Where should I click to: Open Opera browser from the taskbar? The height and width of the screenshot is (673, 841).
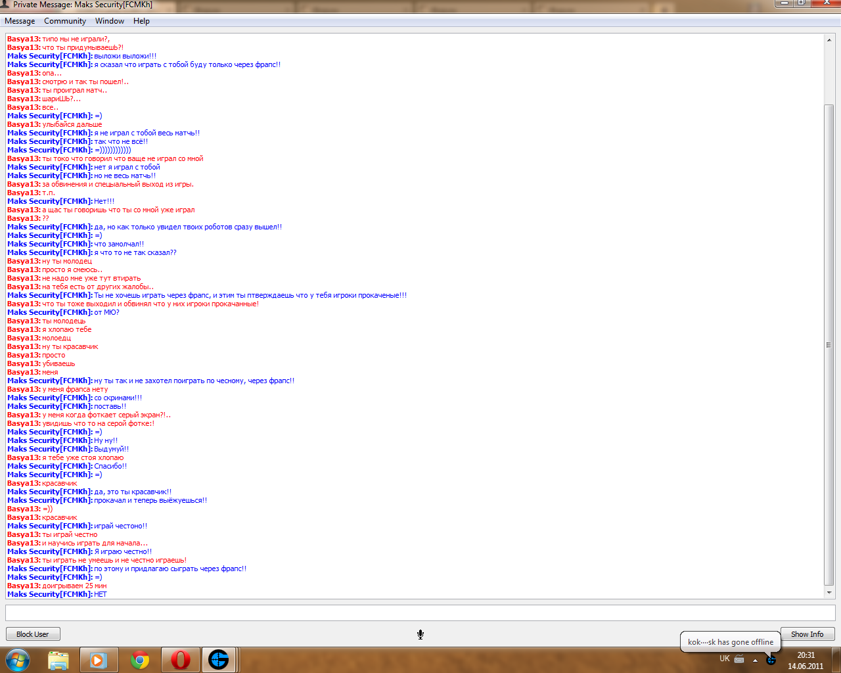tap(180, 660)
